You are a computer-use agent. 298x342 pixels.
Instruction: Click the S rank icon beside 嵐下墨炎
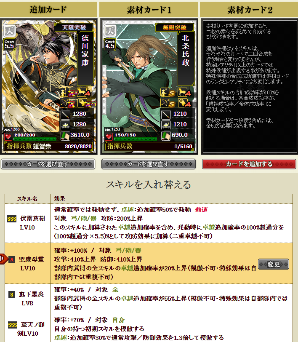(x=12, y=295)
